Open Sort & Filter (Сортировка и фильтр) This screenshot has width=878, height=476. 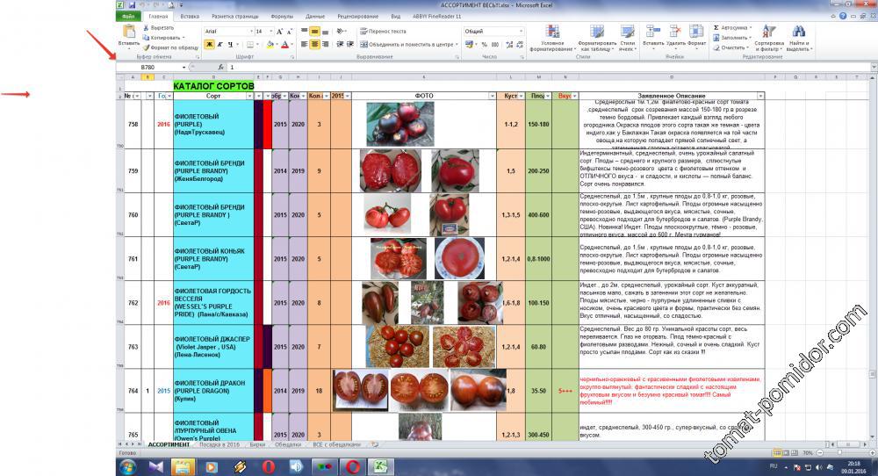[x=769, y=38]
